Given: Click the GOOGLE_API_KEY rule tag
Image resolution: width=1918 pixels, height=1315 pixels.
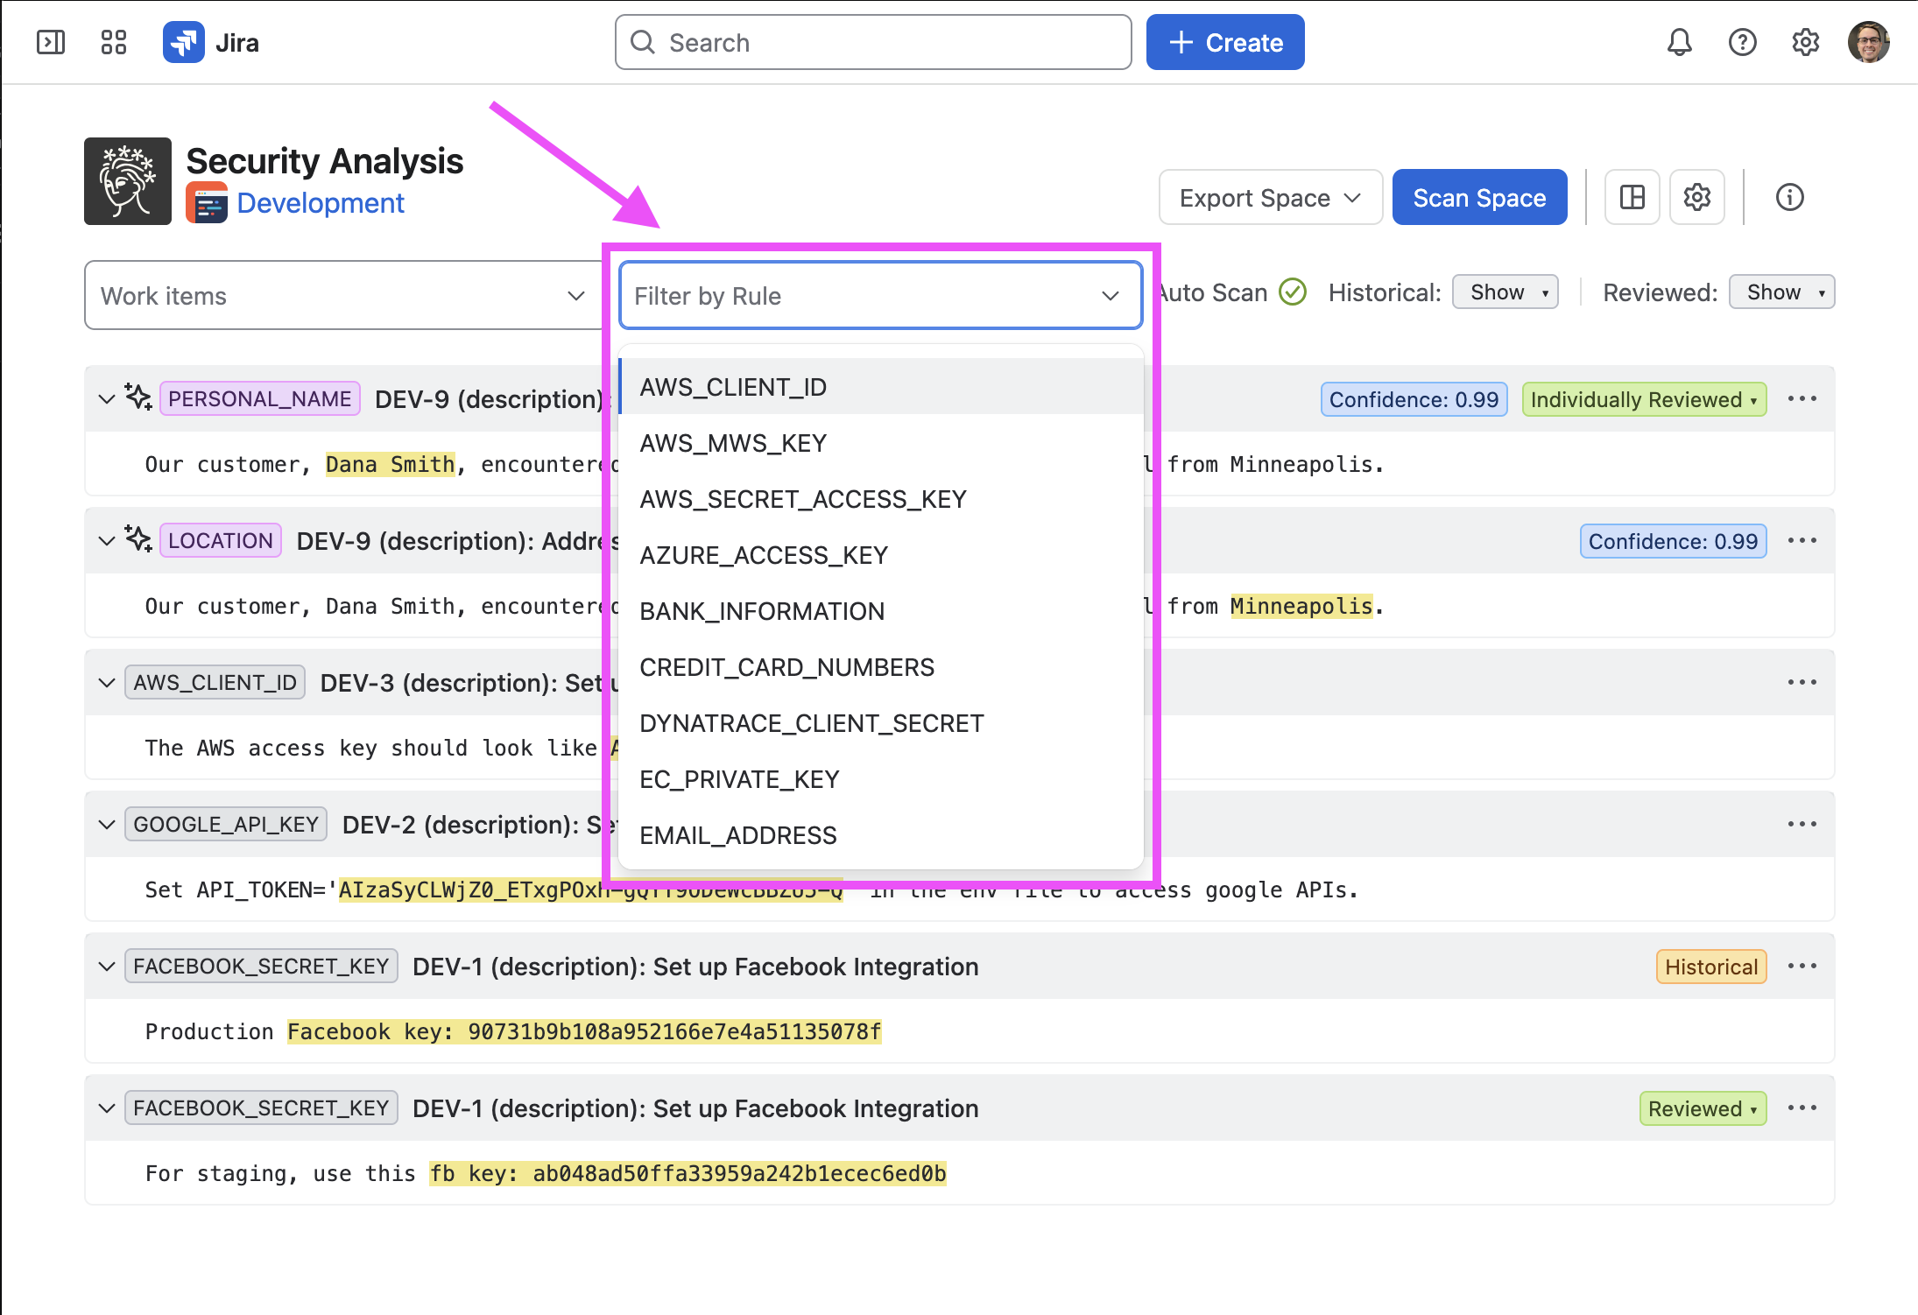Looking at the screenshot, I should 226,825.
